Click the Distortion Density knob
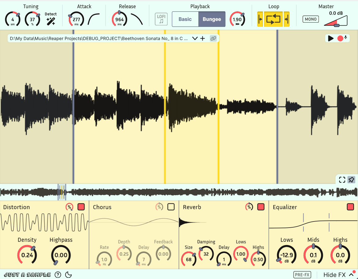 coord(27,255)
